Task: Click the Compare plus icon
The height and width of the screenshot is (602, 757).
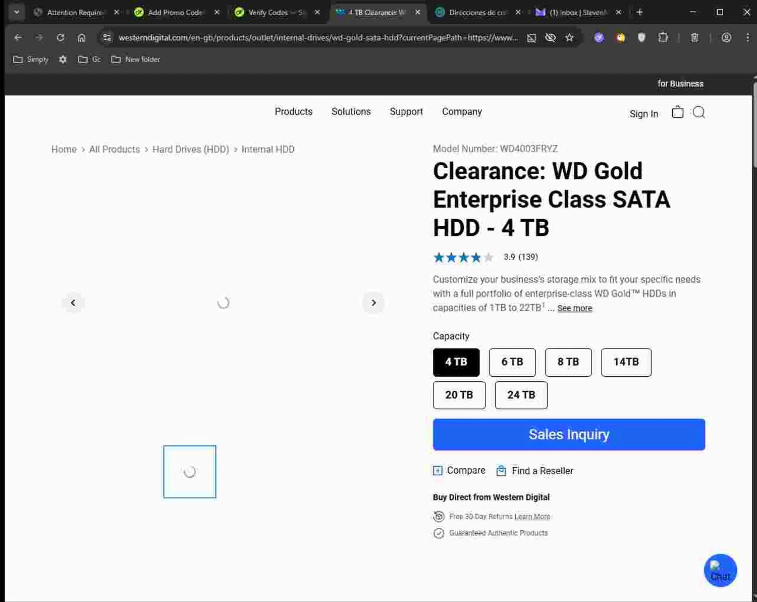Action: (438, 471)
